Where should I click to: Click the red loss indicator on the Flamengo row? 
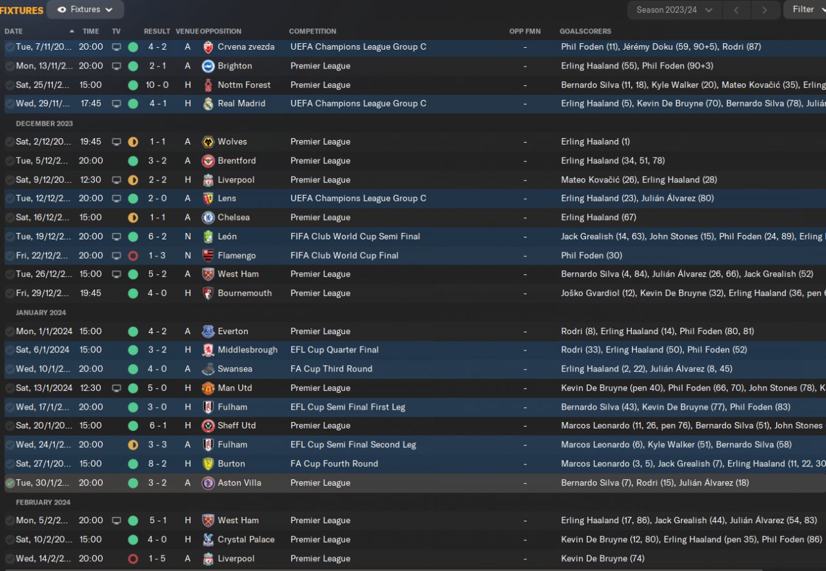(133, 255)
